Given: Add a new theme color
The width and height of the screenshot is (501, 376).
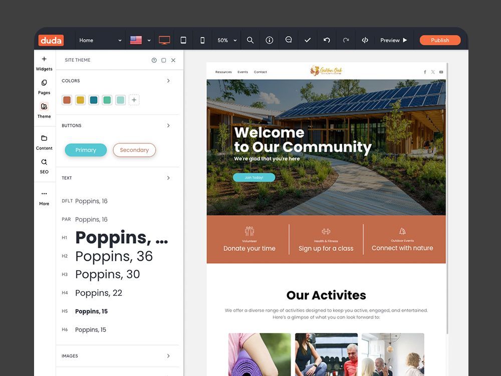Looking at the screenshot, I should [134, 100].
